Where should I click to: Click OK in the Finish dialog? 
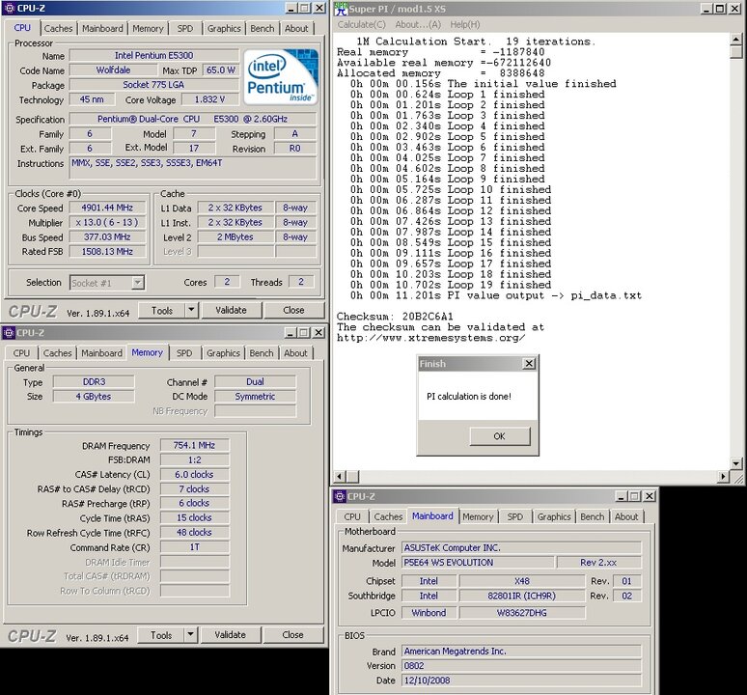coord(499,436)
